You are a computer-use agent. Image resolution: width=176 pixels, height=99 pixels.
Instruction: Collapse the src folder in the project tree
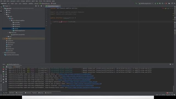pyautogui.click(x=5, y=14)
